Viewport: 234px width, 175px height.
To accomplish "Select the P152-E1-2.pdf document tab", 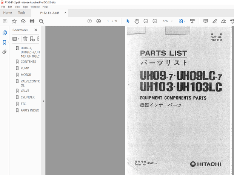I will [x=49, y=13].
